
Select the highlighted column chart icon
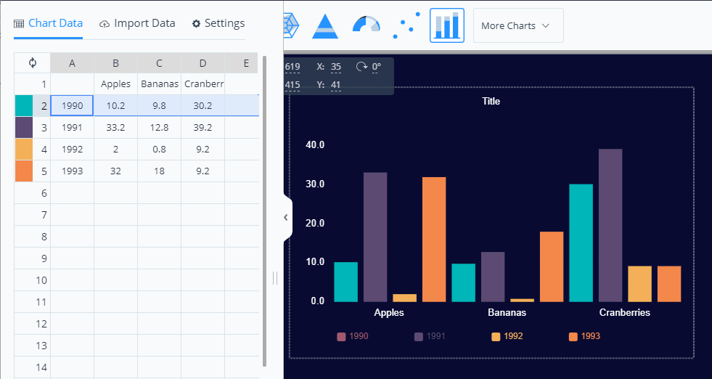(x=446, y=25)
